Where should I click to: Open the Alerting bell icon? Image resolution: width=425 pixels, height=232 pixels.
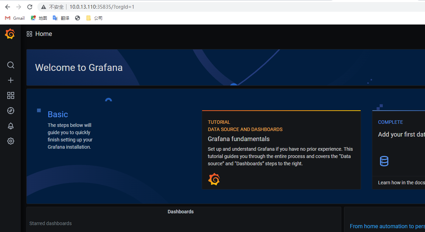point(11,126)
